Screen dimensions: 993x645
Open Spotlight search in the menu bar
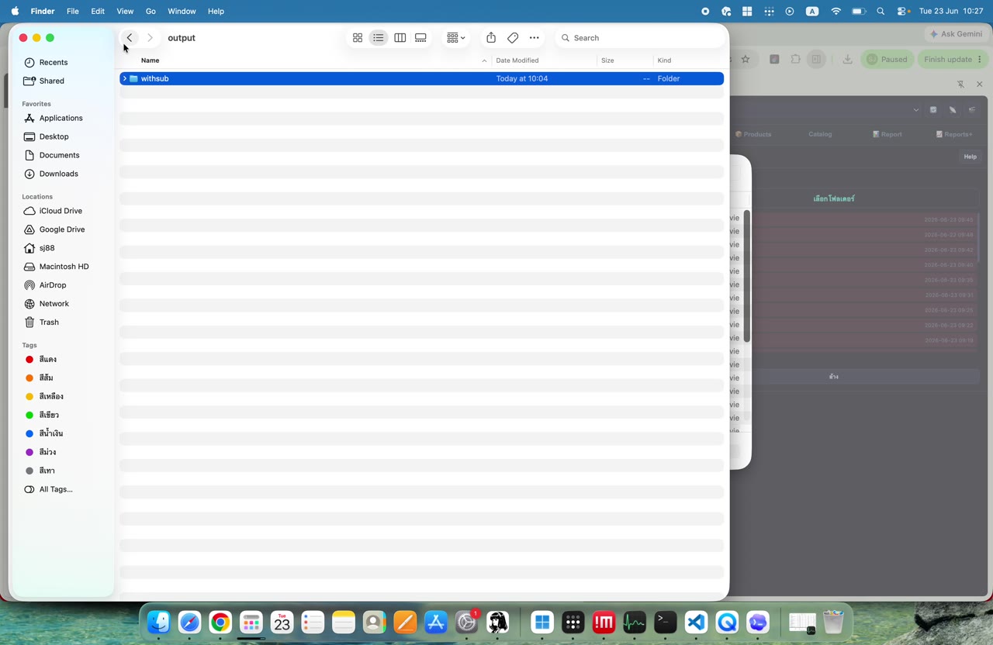point(881,12)
